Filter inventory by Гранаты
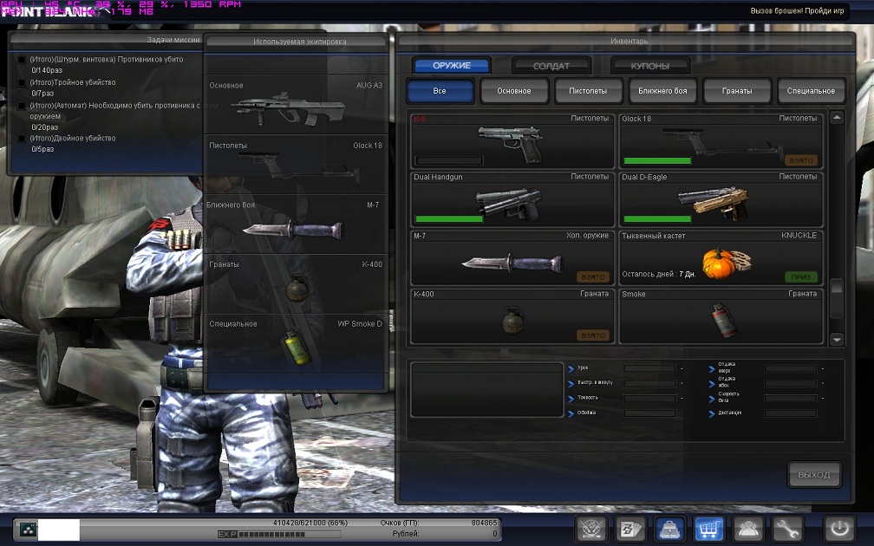 point(737,91)
